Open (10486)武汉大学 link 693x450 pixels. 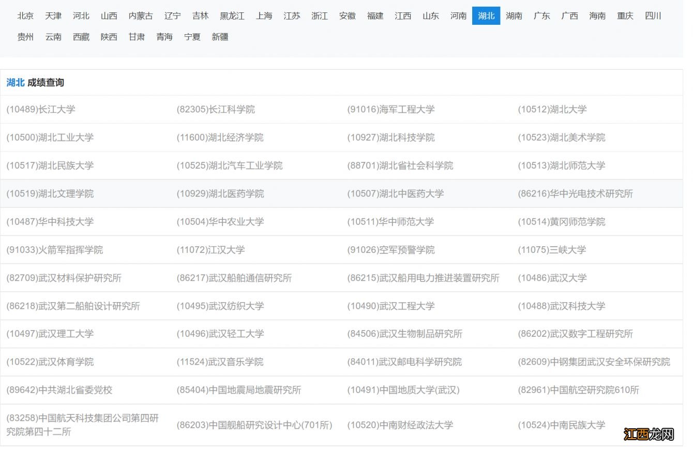pos(552,278)
